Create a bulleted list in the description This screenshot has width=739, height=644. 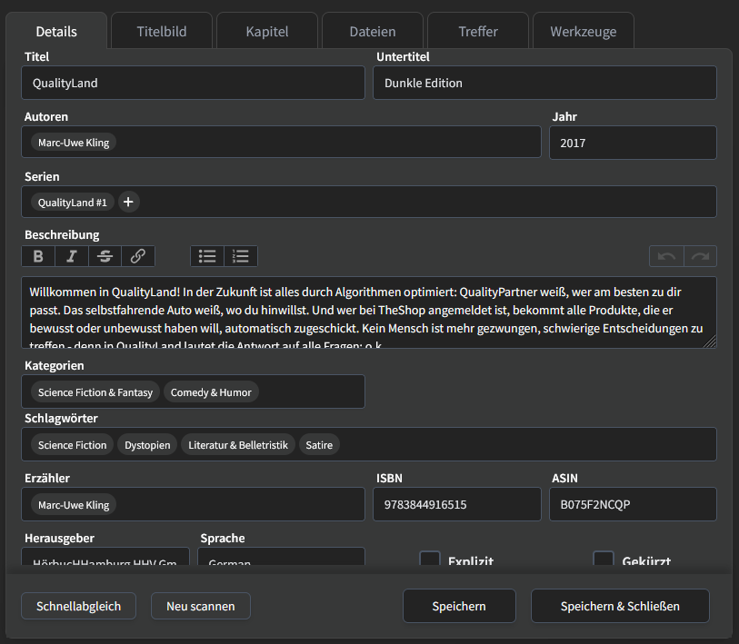(x=207, y=255)
